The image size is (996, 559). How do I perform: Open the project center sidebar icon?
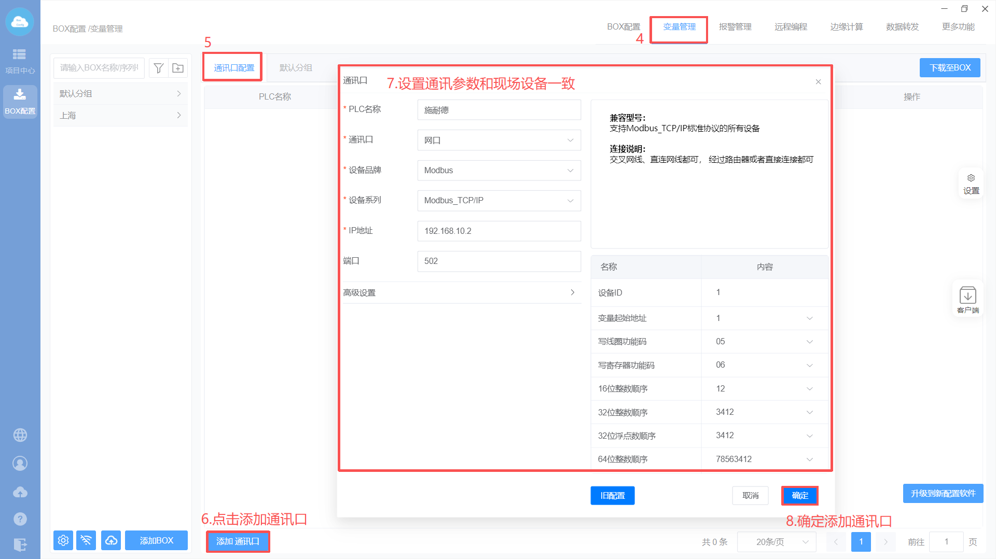pos(20,60)
